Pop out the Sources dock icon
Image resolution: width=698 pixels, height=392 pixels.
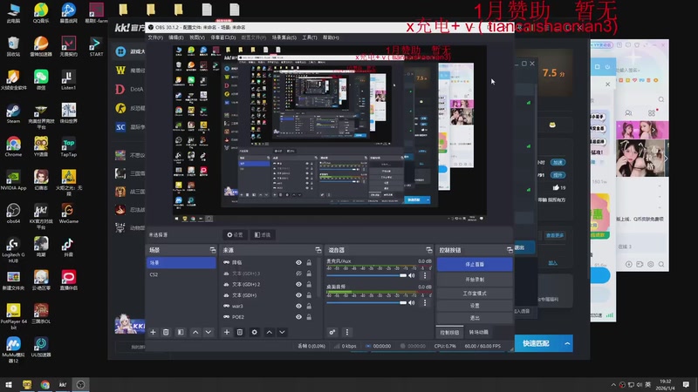(318, 250)
